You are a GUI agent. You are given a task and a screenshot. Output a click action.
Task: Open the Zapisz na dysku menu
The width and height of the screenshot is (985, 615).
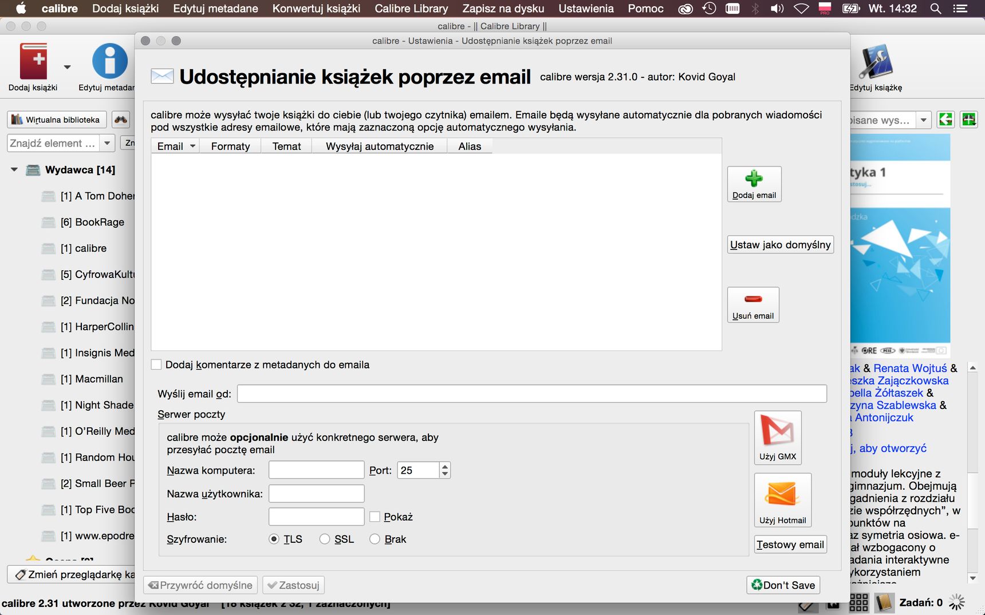click(503, 9)
